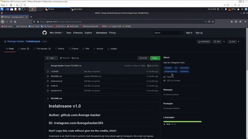Viewport: 248px width, 139px height.
Task: Open Enterprise in GitHub header
Action: tap(78, 33)
